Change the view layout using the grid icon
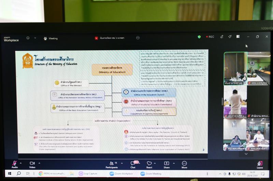Image resolution: width=273 pixels, height=181 pixels. pos(238,37)
